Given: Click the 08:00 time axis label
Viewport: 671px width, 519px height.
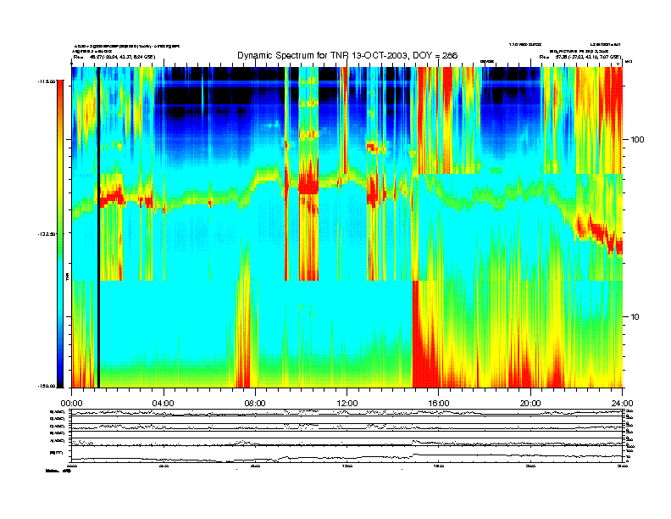Looking at the screenshot, I should [256, 404].
